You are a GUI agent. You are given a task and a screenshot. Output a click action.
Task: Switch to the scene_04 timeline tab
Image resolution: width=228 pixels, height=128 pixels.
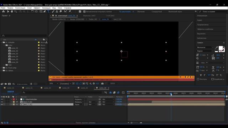click(x=66, y=88)
